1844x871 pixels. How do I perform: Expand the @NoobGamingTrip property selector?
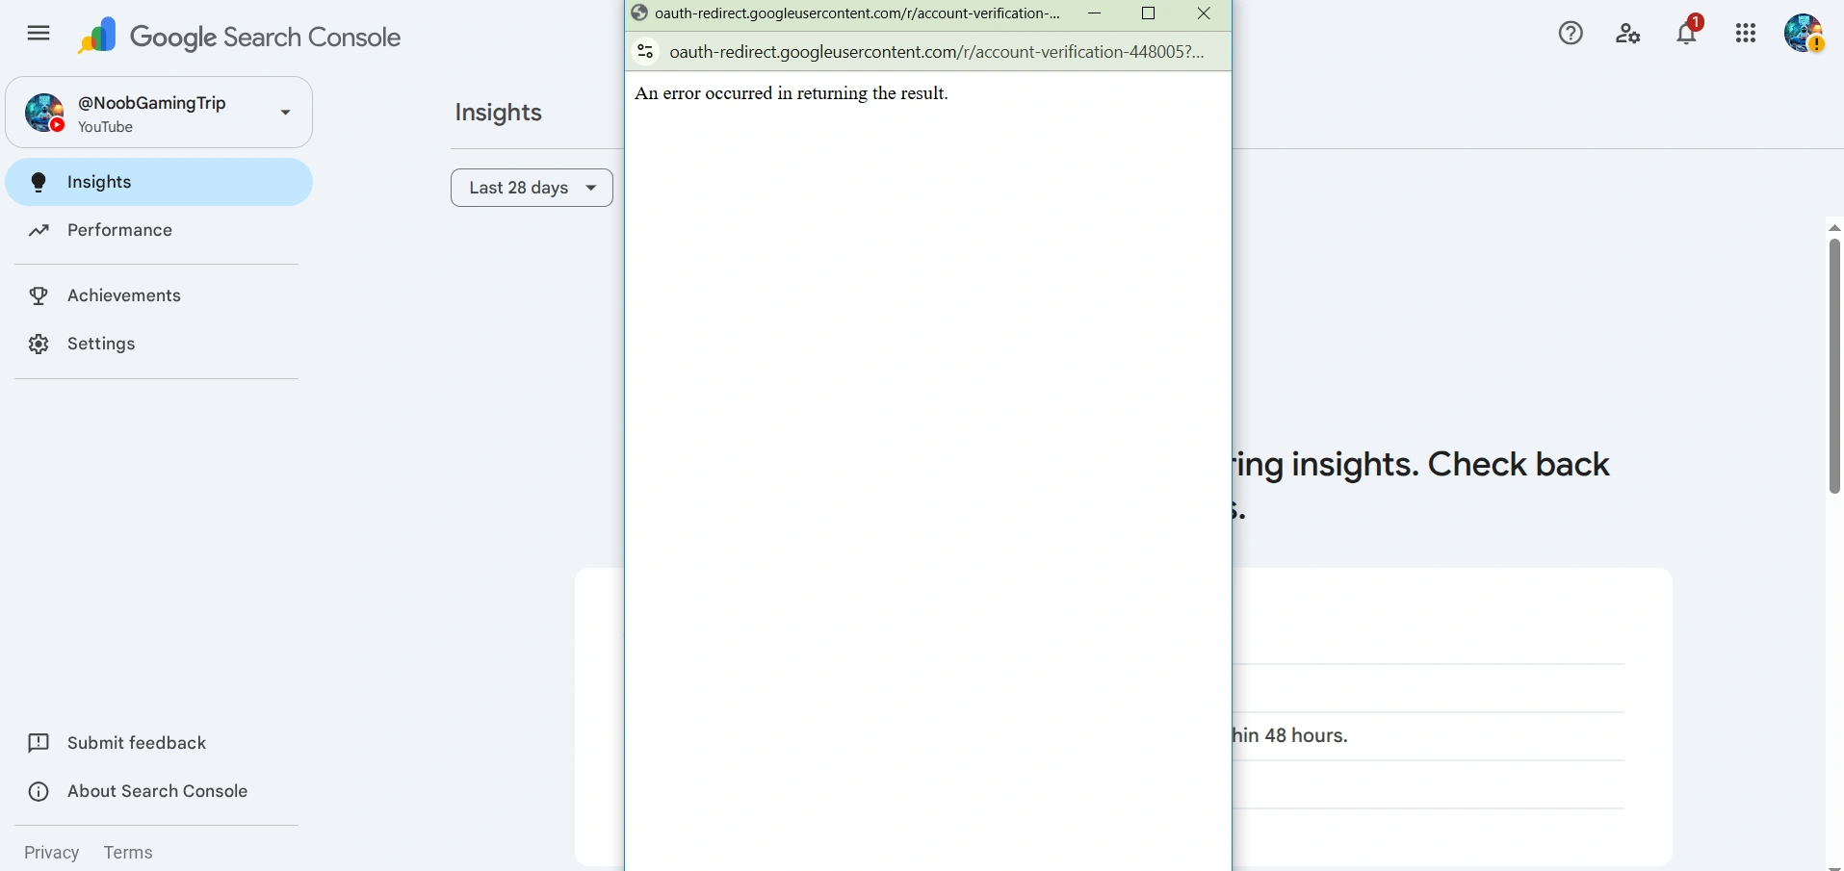[159, 113]
